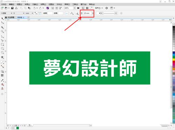Screen dimensions: 175x130
Task: Toggle show grid icon in toolbar
Action: click(x=87, y=8)
